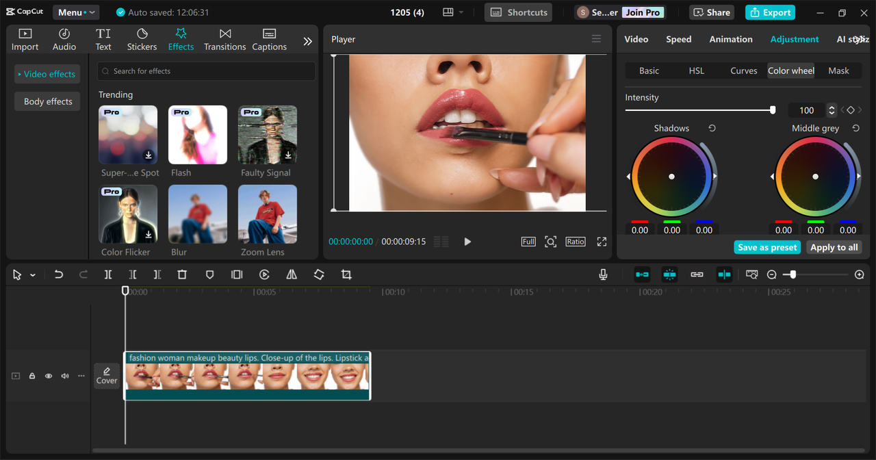The height and width of the screenshot is (460, 876).
Task: Delete the selected clip
Action: click(182, 274)
